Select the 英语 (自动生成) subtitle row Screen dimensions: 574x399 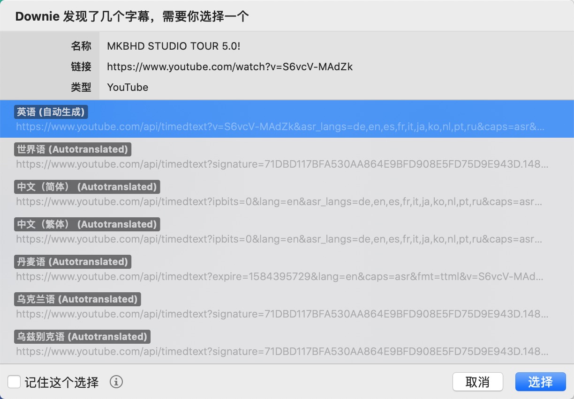(287, 119)
